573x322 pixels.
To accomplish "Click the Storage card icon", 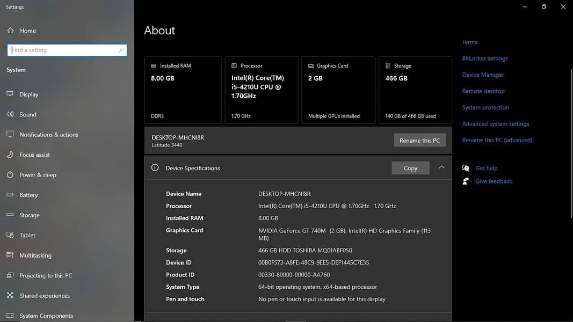I will click(x=388, y=65).
